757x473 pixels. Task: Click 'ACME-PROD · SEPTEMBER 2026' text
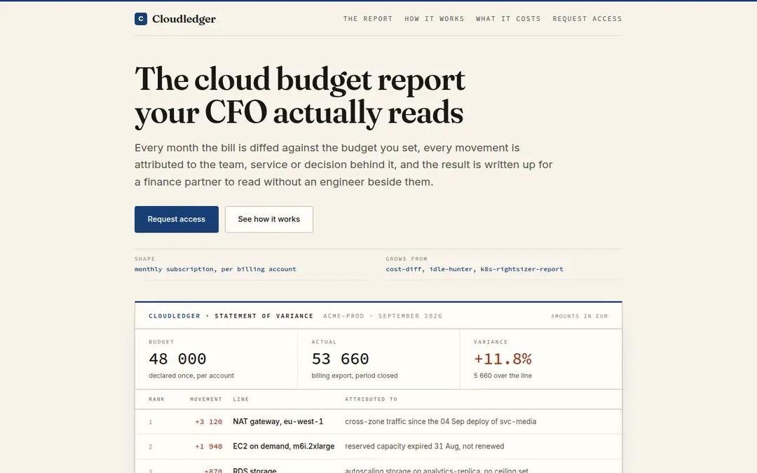(x=383, y=315)
